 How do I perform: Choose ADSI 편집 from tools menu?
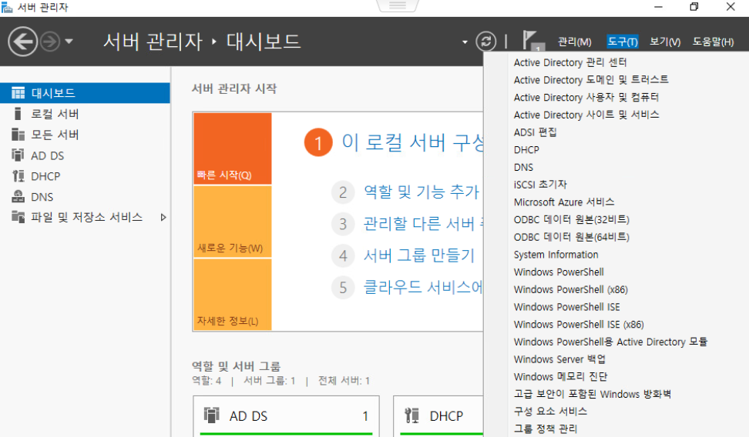click(535, 132)
